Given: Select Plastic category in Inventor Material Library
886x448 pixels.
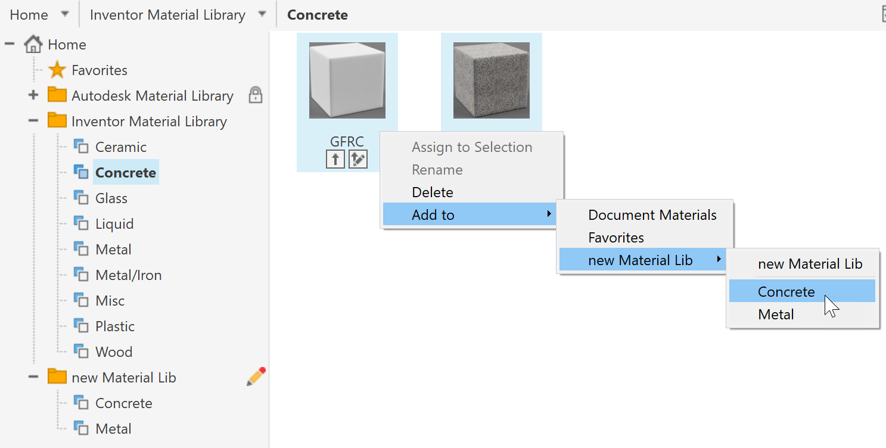Looking at the screenshot, I should pos(115,326).
